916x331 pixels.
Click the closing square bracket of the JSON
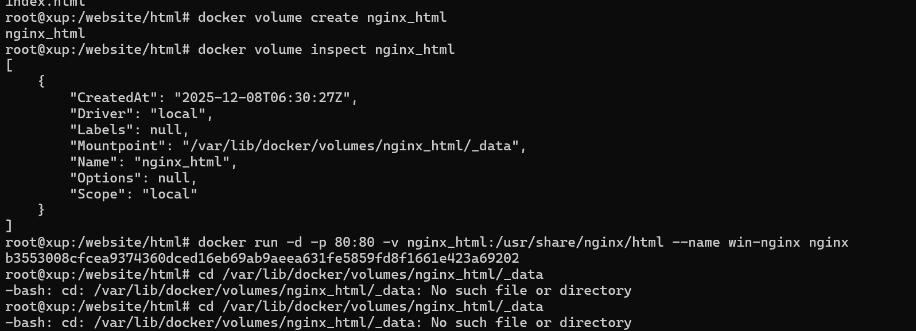(9, 225)
